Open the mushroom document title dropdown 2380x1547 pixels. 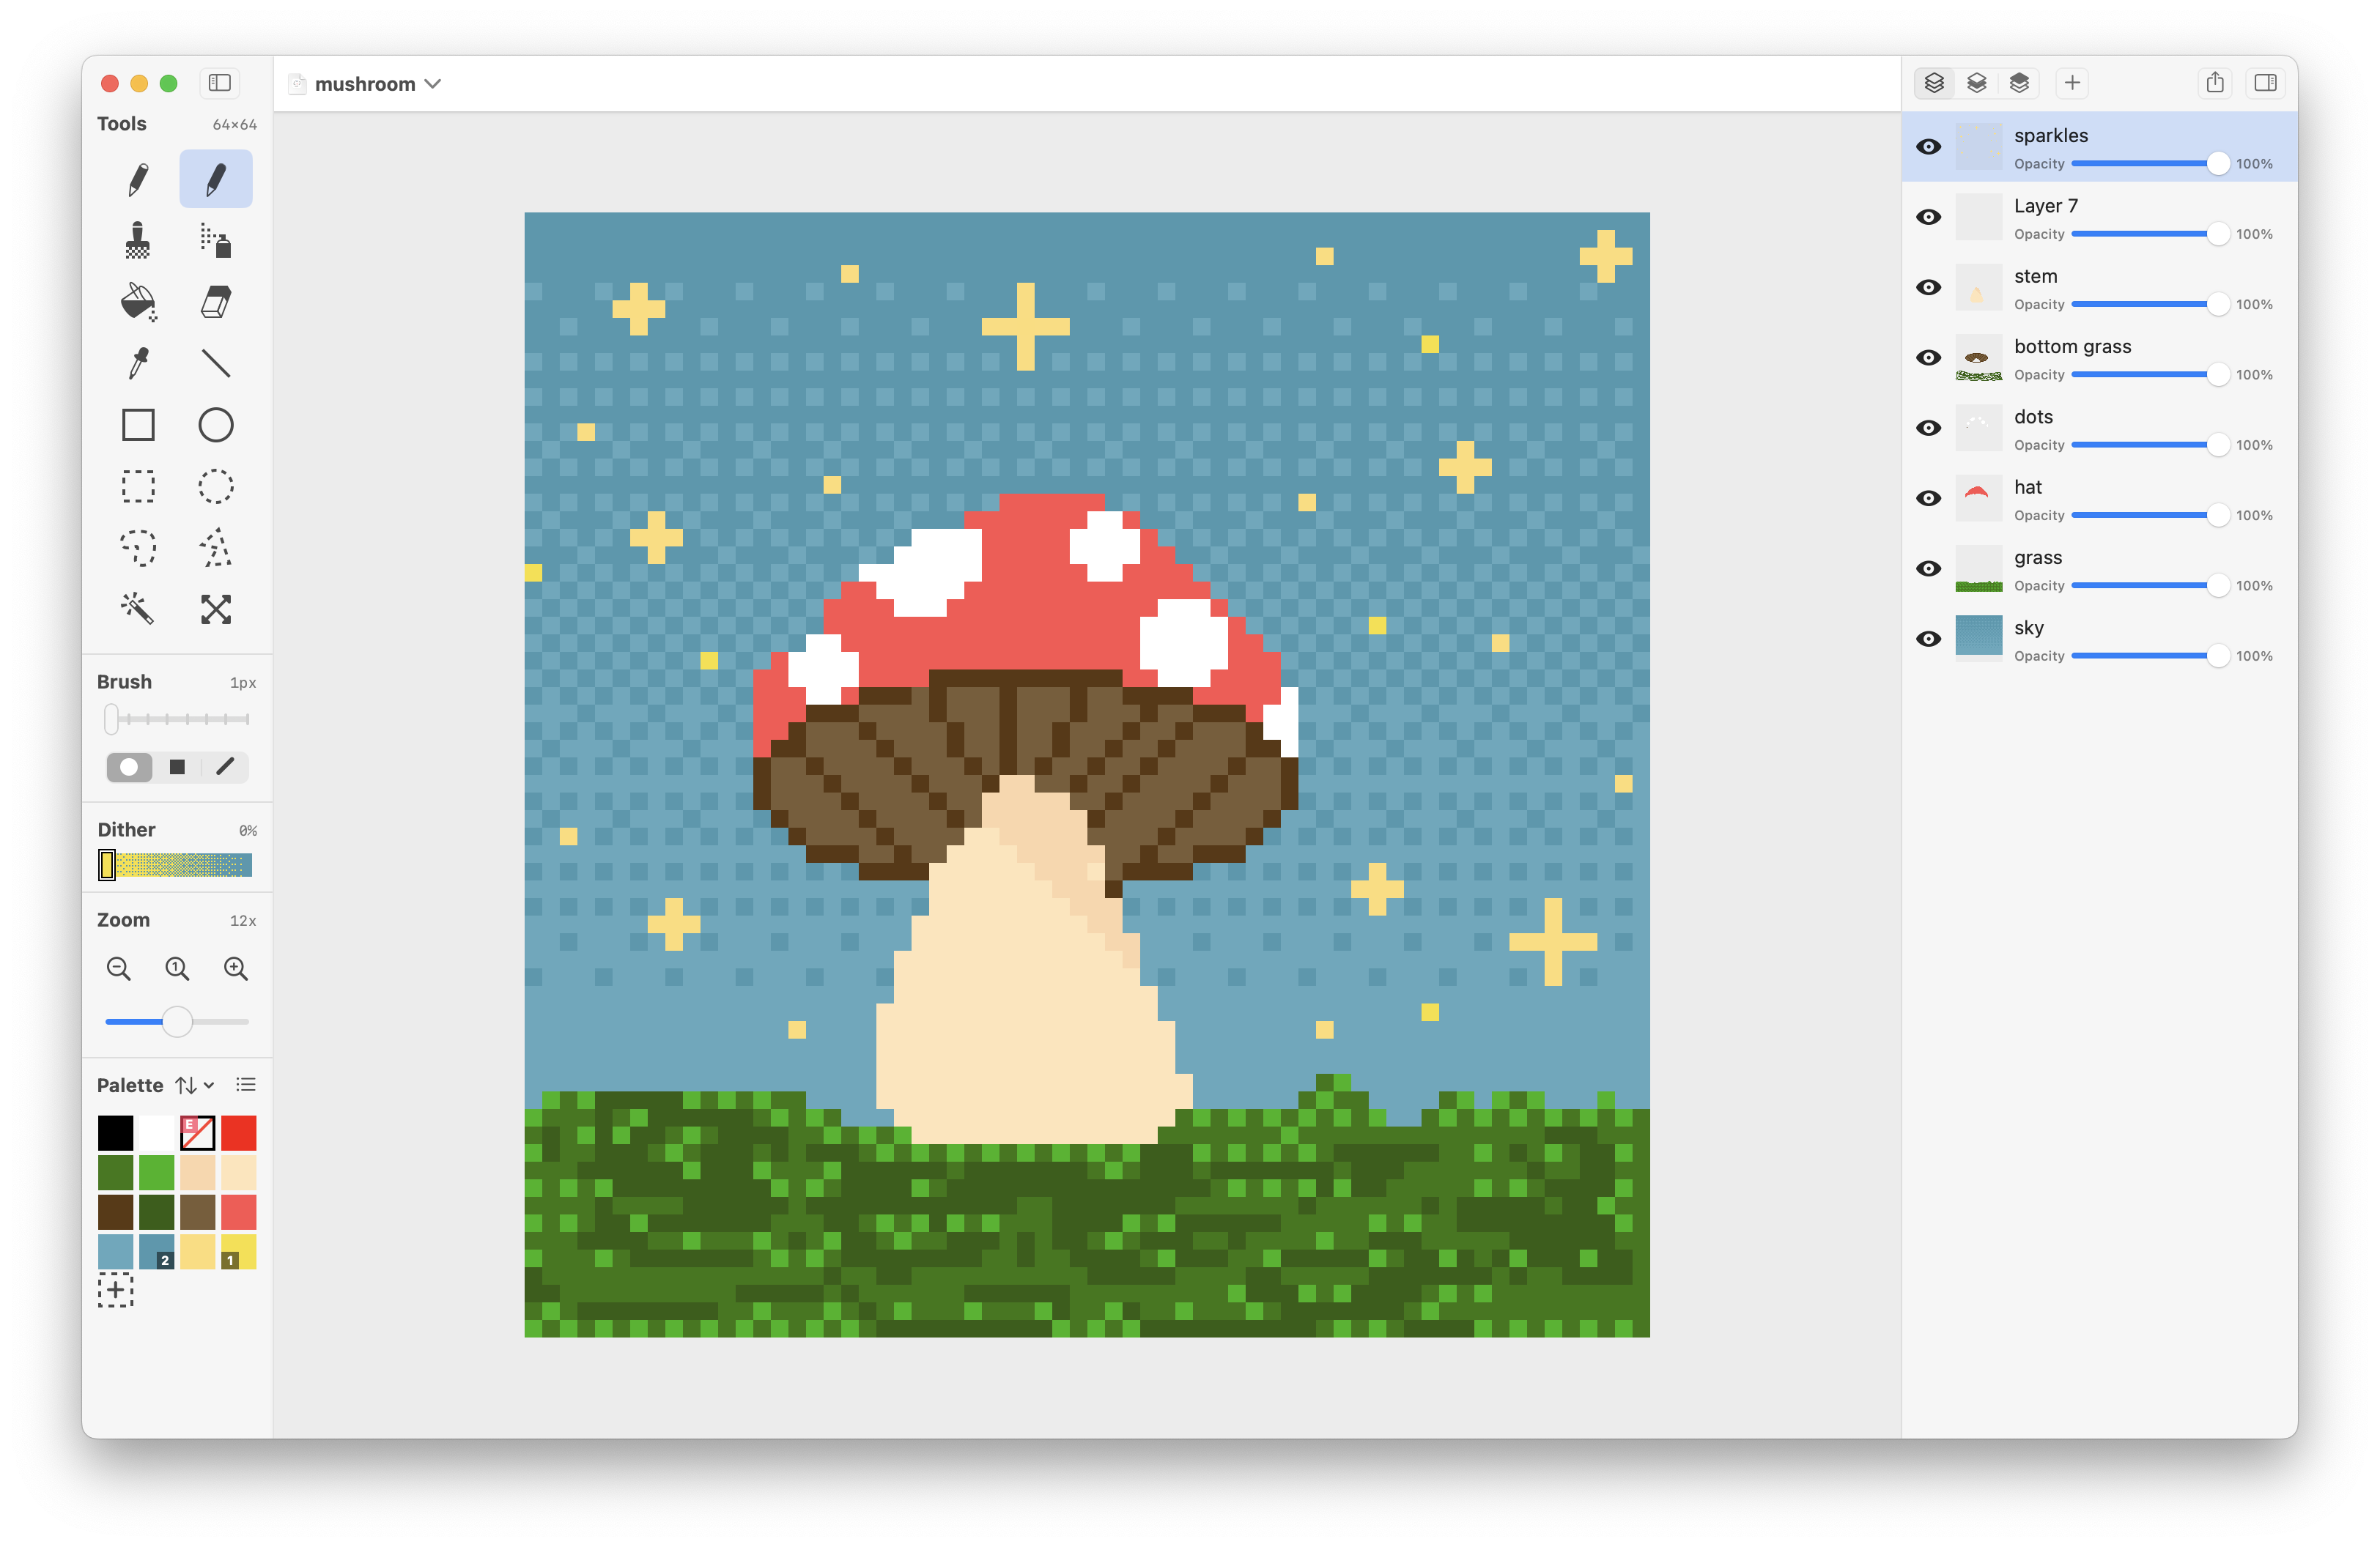click(x=433, y=84)
